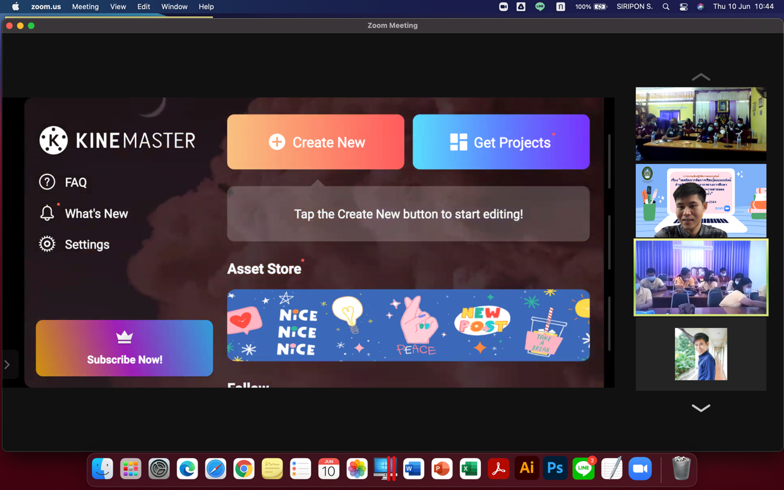Click the Get Projects button
Viewport: 784px width, 490px height.
(501, 142)
